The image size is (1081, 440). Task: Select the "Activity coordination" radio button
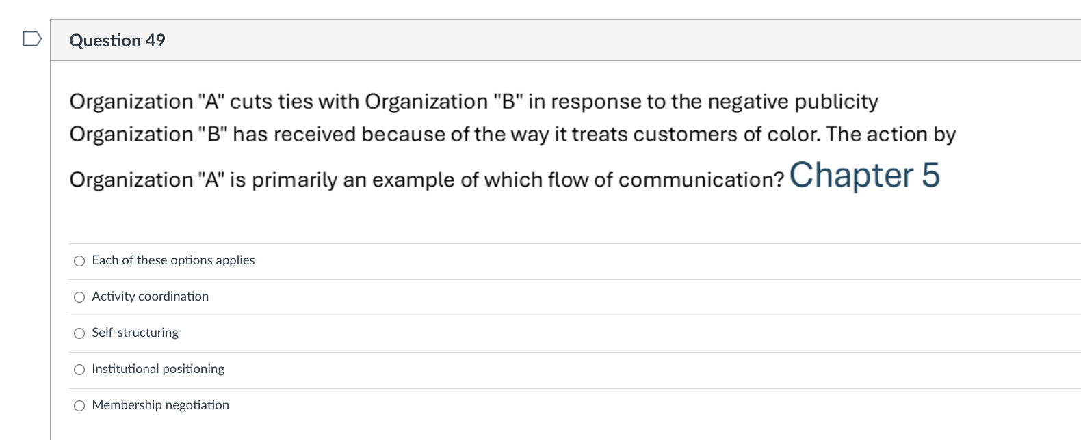point(79,297)
